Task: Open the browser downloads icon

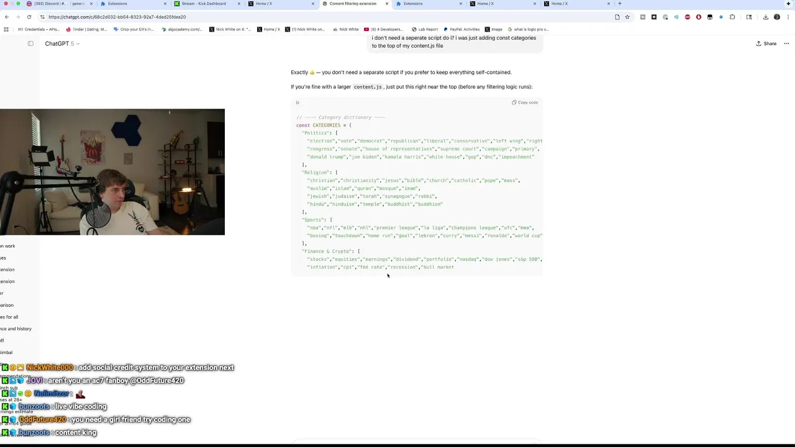Action: pyautogui.click(x=765, y=17)
